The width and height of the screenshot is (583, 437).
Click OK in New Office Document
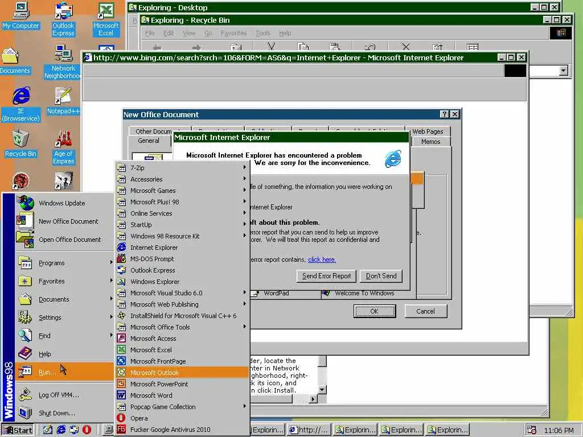pyautogui.click(x=375, y=311)
